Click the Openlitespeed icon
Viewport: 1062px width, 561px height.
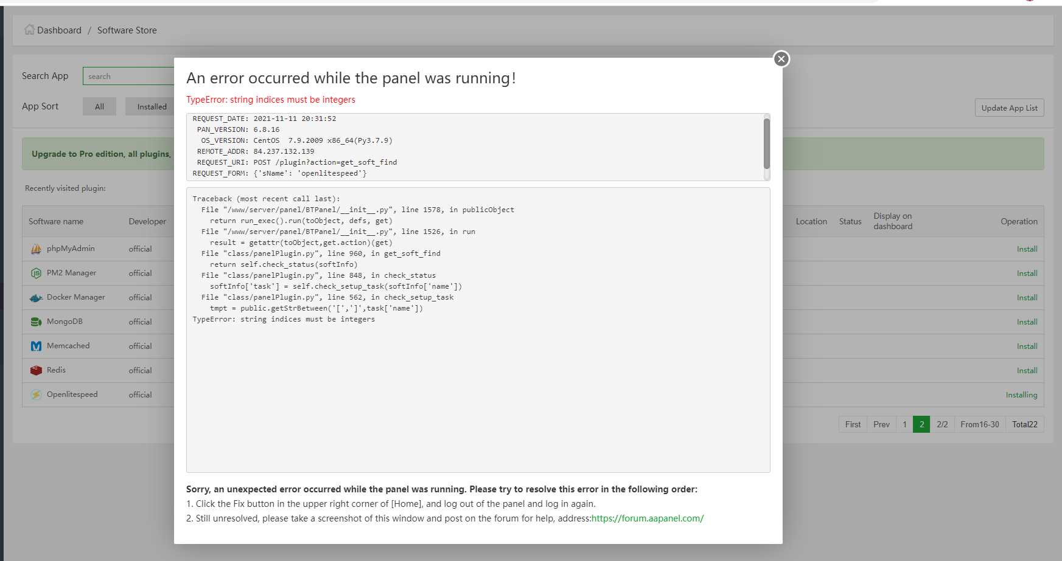click(36, 394)
